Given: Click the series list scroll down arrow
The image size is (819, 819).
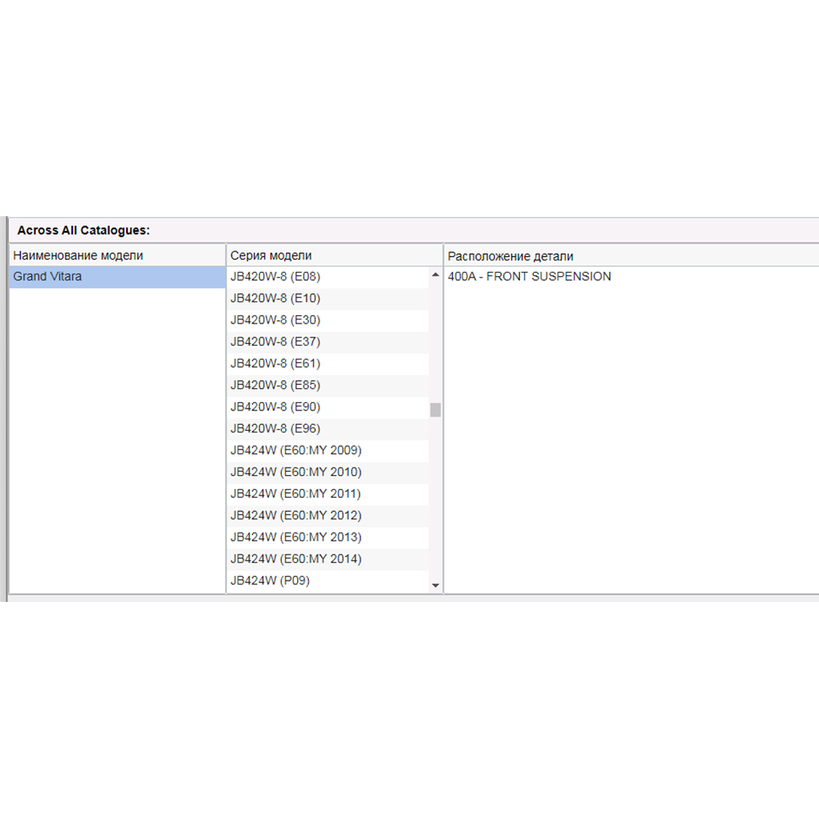Looking at the screenshot, I should [x=436, y=586].
